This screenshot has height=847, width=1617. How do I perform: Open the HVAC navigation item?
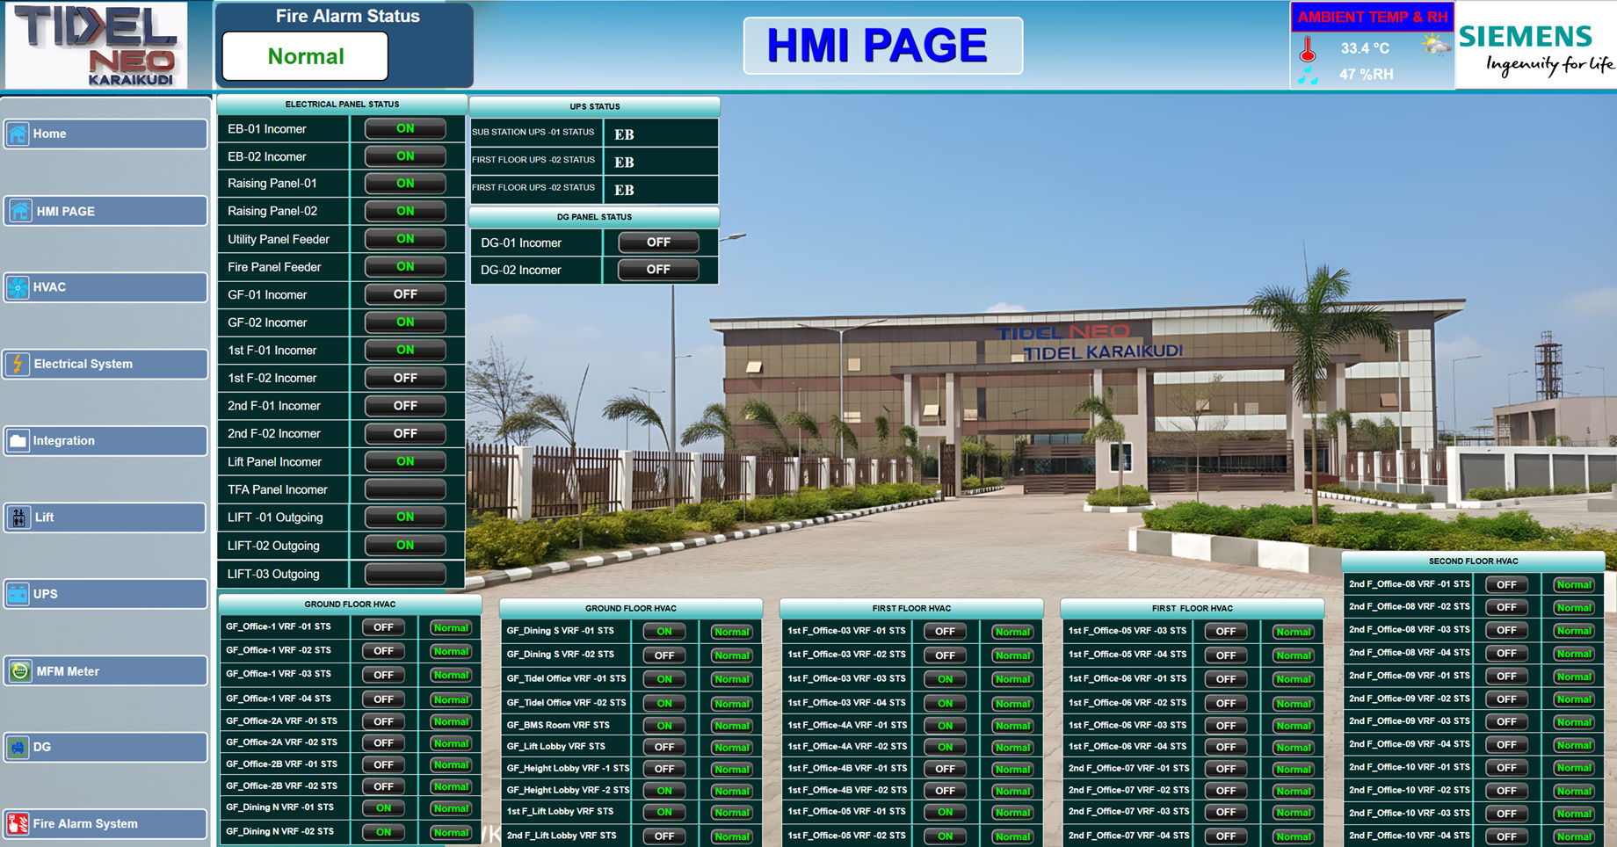point(105,287)
